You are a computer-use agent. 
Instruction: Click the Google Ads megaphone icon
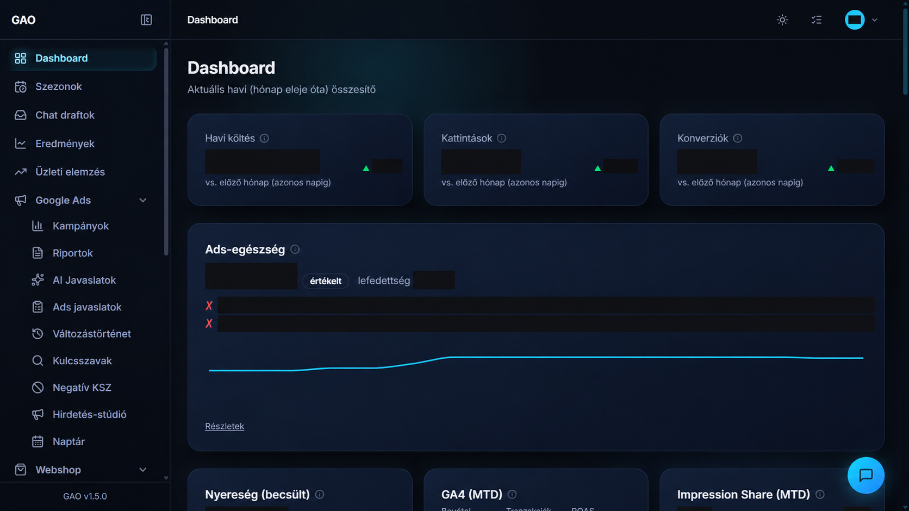click(x=21, y=200)
